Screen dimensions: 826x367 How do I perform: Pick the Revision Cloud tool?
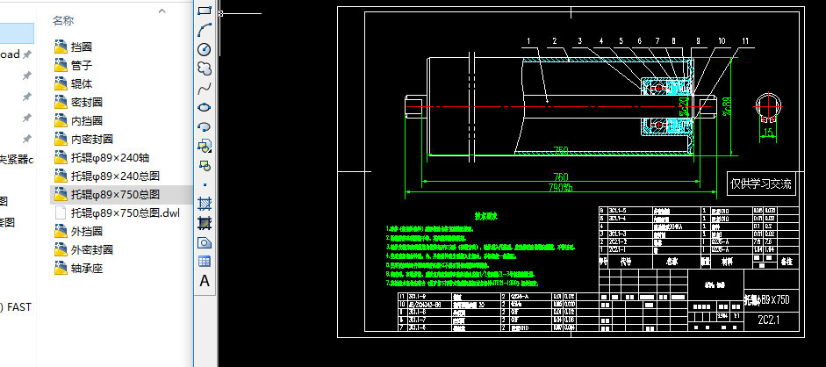coord(205,68)
